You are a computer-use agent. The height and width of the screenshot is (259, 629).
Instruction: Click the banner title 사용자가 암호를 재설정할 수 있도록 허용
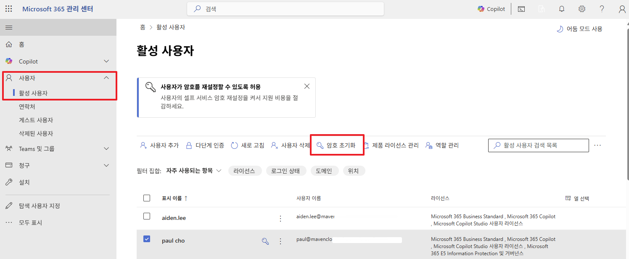(x=211, y=87)
